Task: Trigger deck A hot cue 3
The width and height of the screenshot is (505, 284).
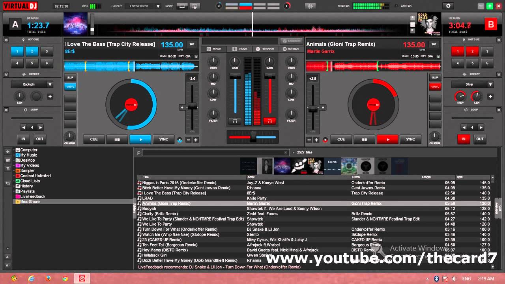Action: (x=47, y=51)
